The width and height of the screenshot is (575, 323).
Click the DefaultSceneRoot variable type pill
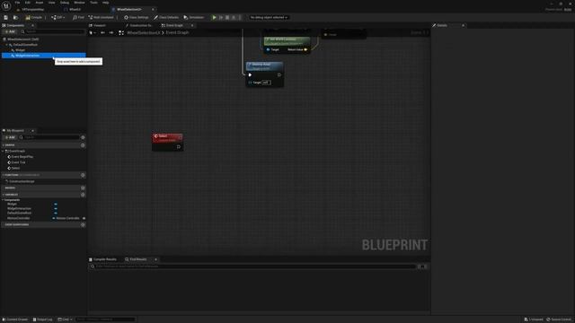click(x=56, y=213)
